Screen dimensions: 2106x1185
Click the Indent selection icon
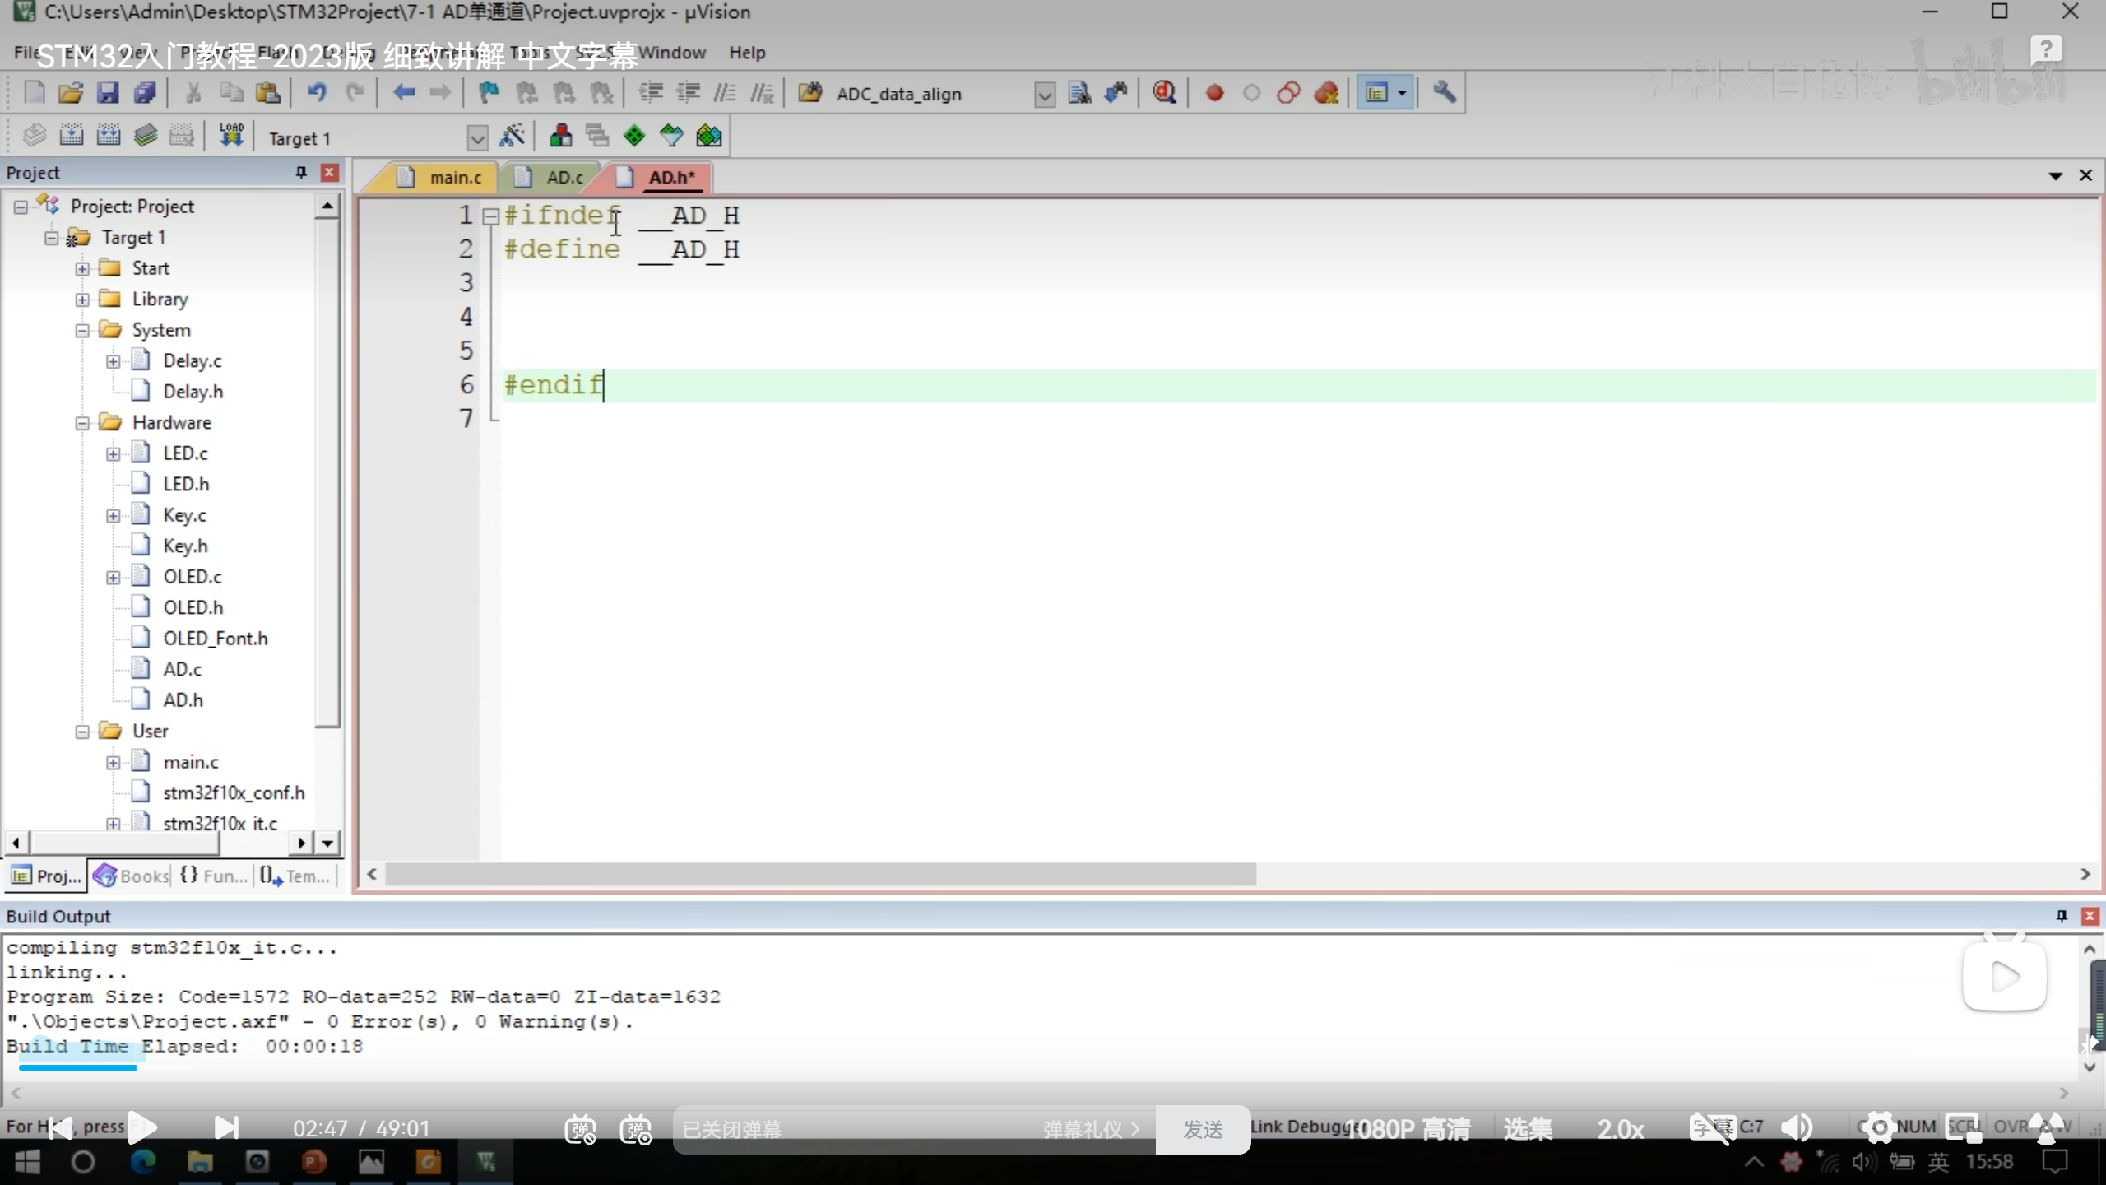point(651,93)
